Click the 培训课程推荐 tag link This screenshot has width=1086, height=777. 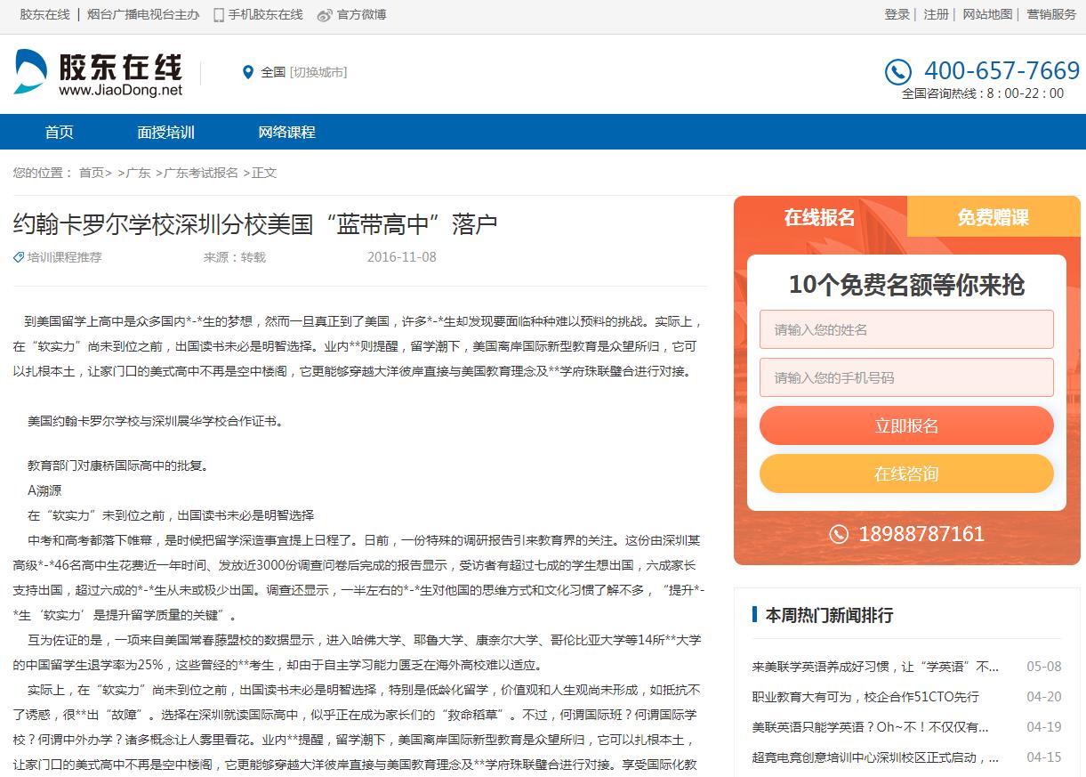pos(65,257)
